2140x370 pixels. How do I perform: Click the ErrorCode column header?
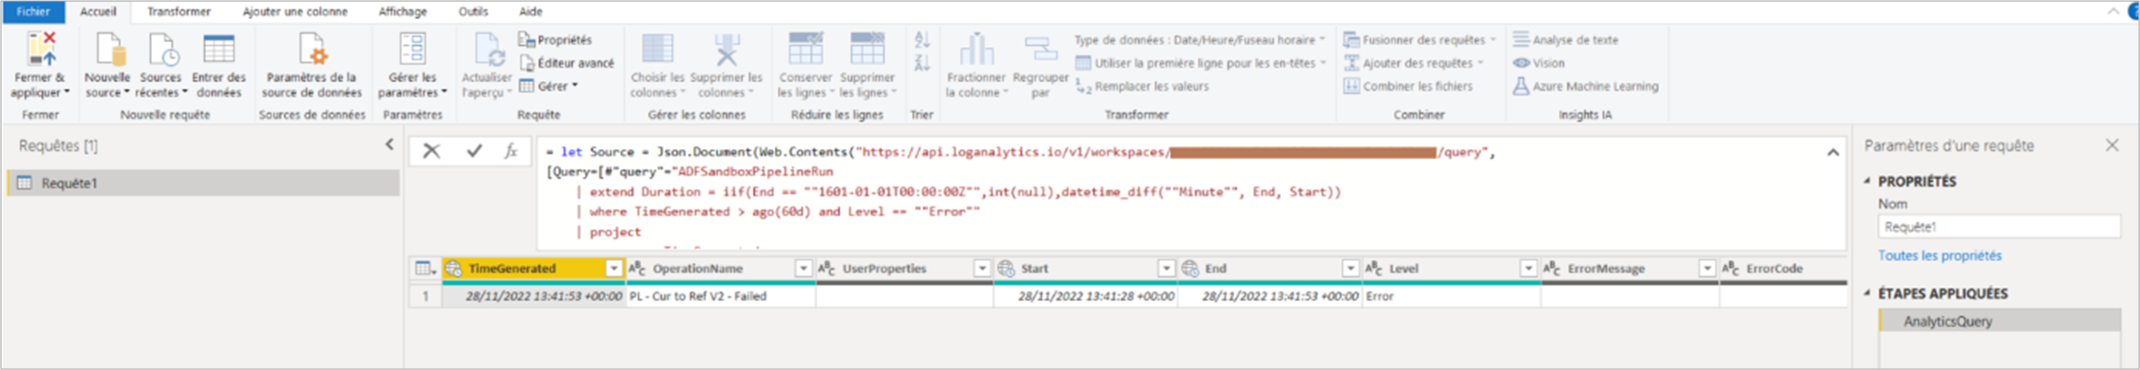click(1783, 268)
